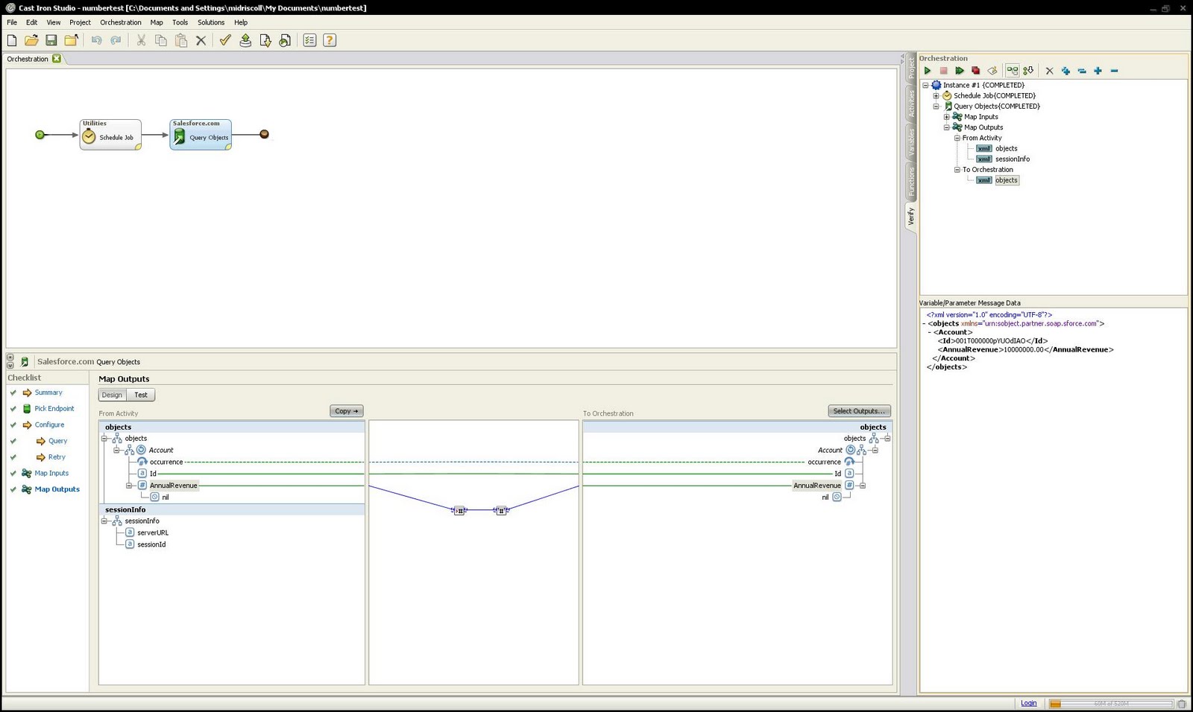Create a new project with the blank page icon
Screen dimensions: 1193x712
(x=12, y=40)
